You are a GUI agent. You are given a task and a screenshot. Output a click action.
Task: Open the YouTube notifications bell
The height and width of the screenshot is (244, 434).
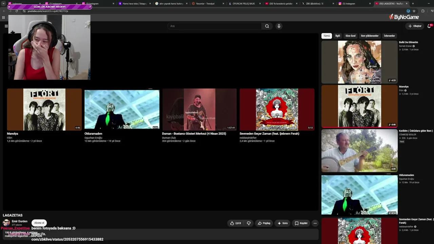coord(430,26)
